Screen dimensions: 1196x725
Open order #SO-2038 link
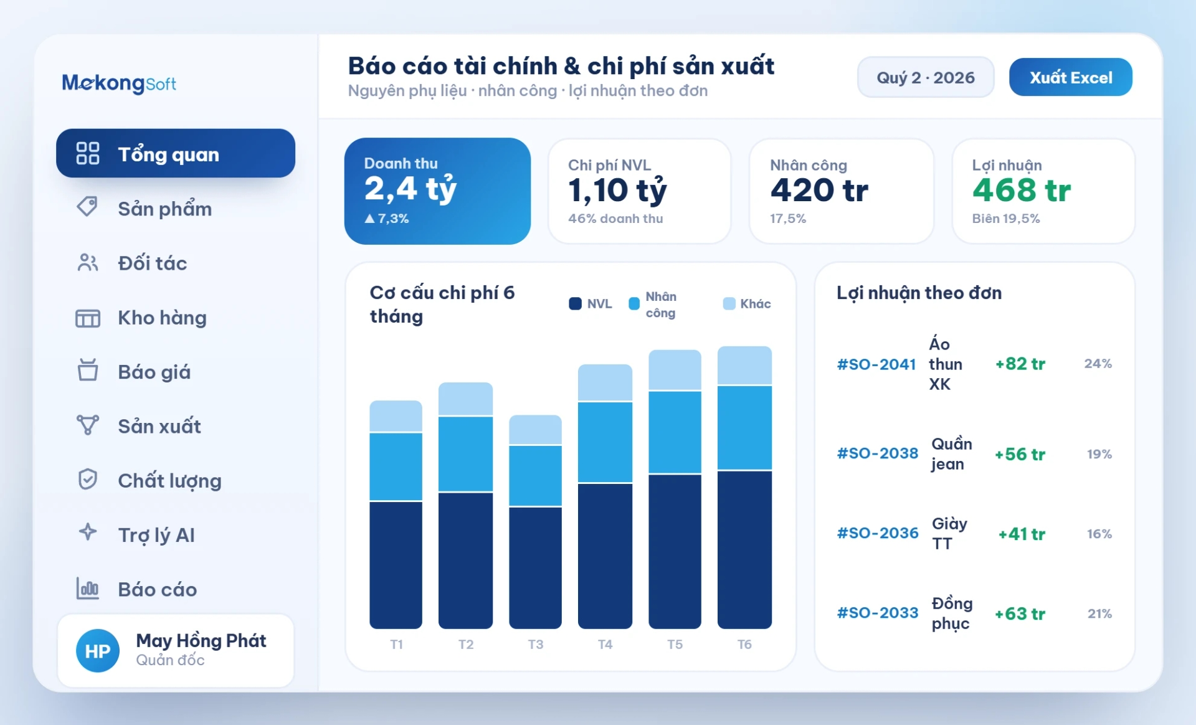[x=878, y=453]
